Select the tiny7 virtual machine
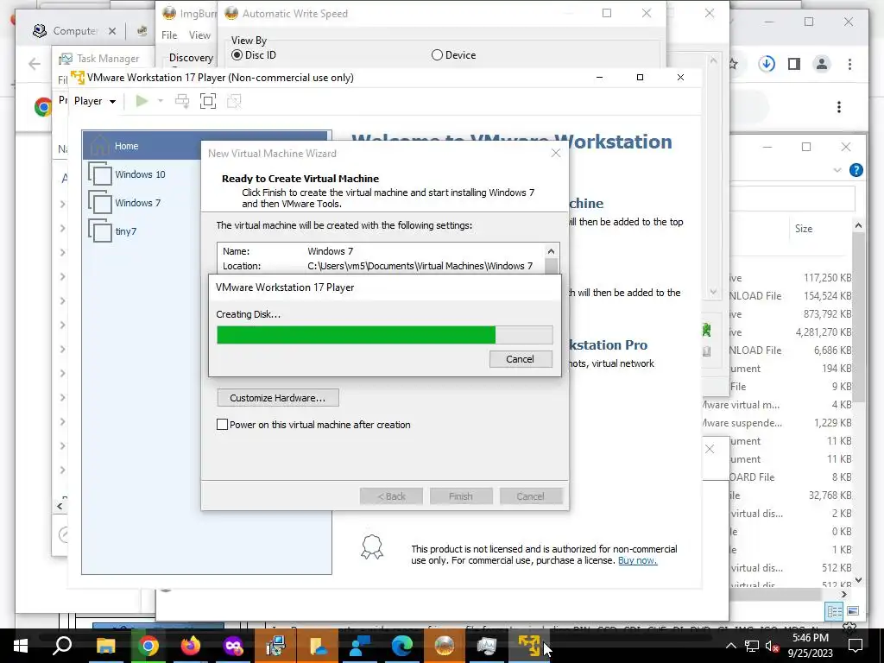884x663 pixels. 126,231
